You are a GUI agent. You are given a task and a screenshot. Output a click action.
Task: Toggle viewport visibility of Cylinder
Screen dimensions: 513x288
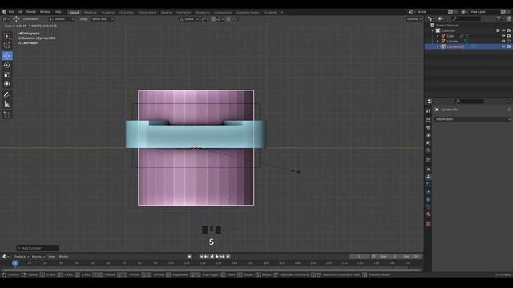click(503, 41)
